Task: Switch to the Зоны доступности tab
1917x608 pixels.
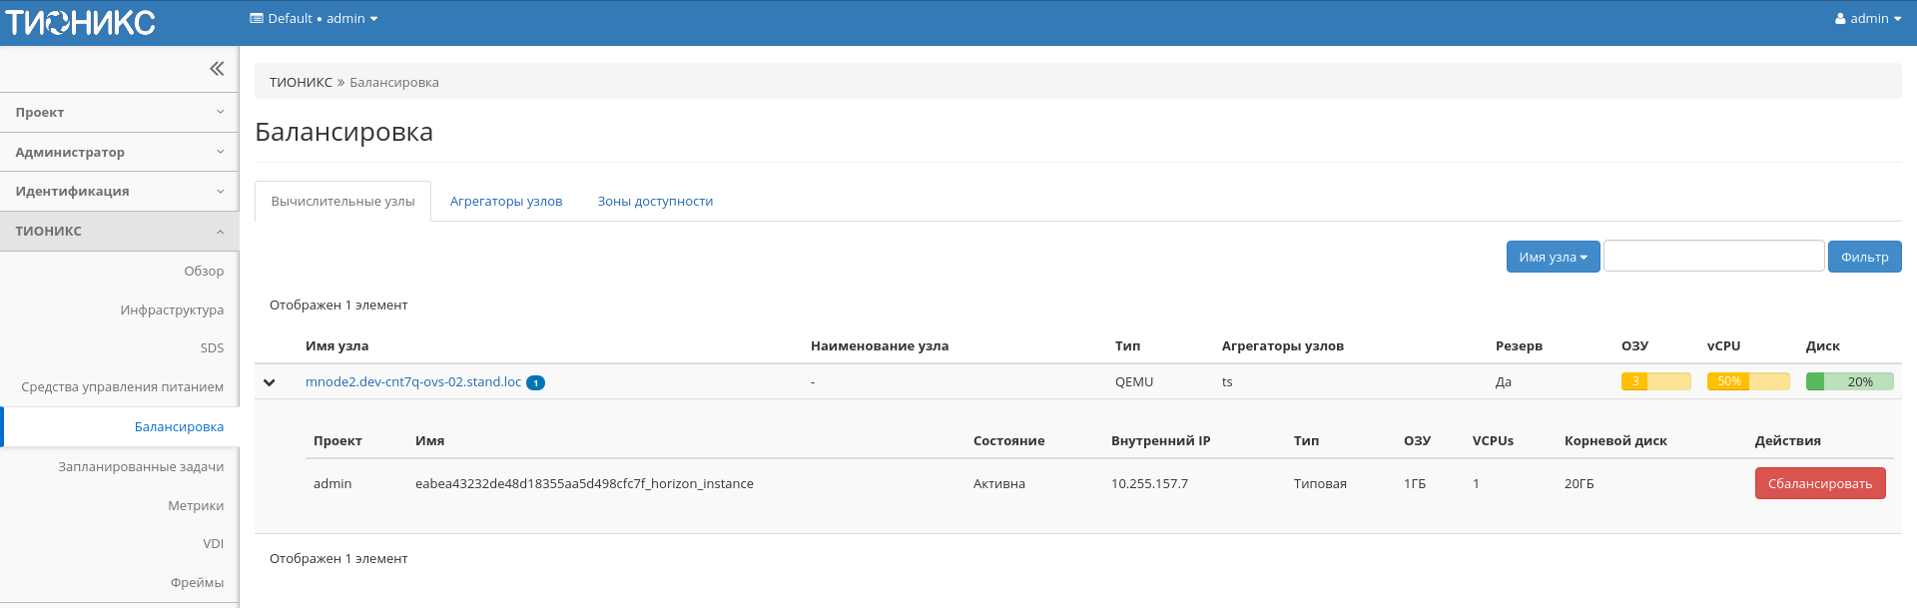Action: (x=655, y=202)
